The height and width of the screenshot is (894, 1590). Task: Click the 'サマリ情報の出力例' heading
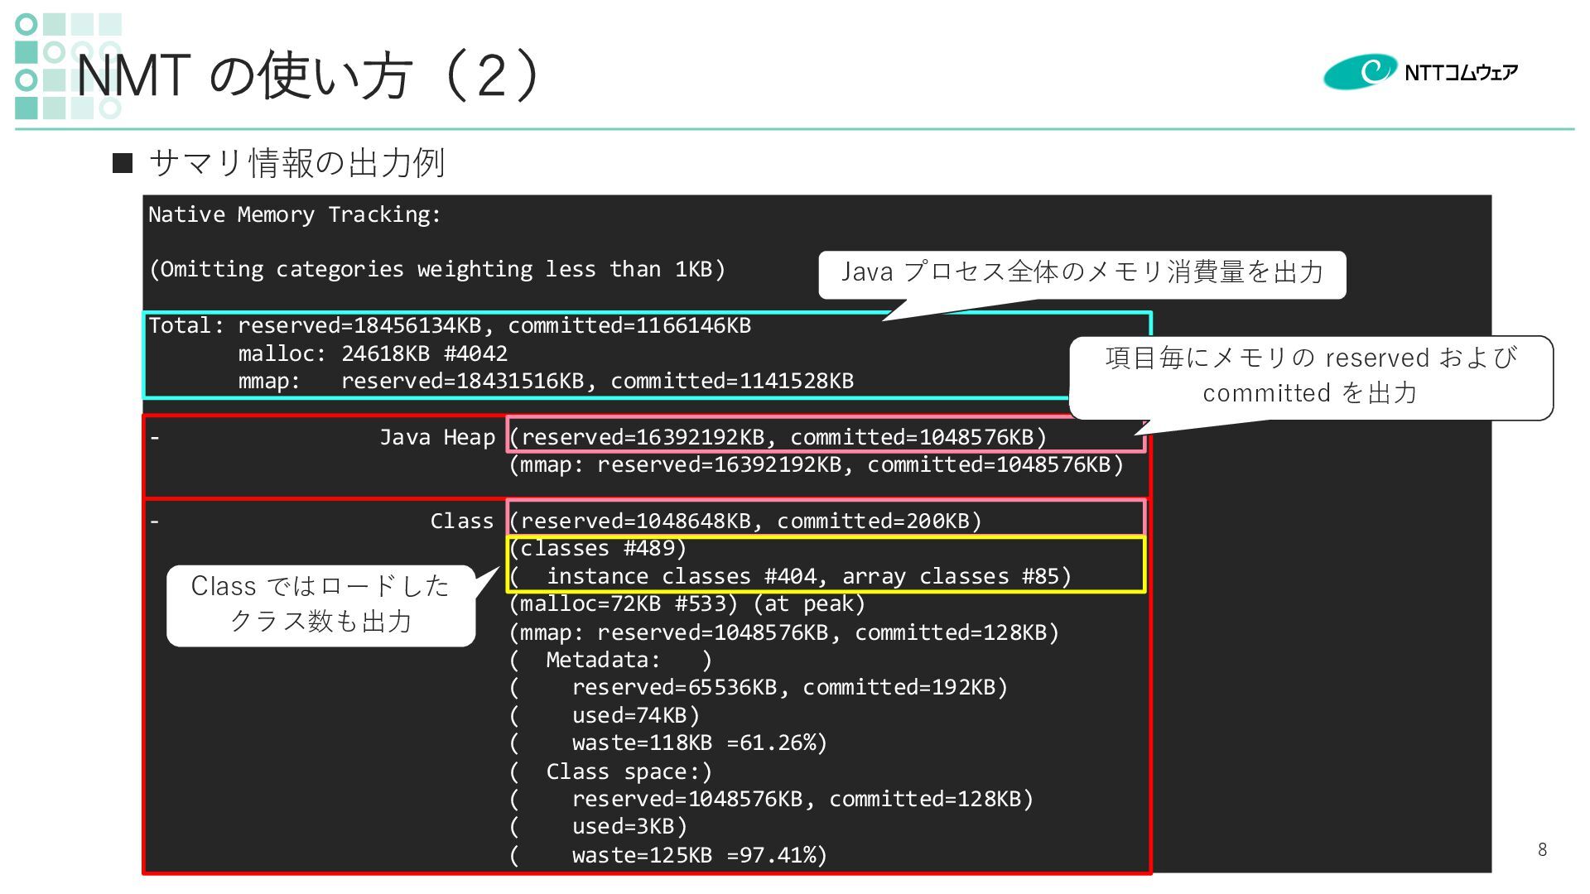(x=296, y=163)
